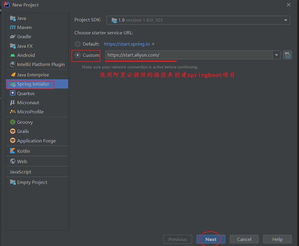Click the JDK folder icon in SDK box
The height and width of the screenshot is (246, 299).
tap(114, 20)
